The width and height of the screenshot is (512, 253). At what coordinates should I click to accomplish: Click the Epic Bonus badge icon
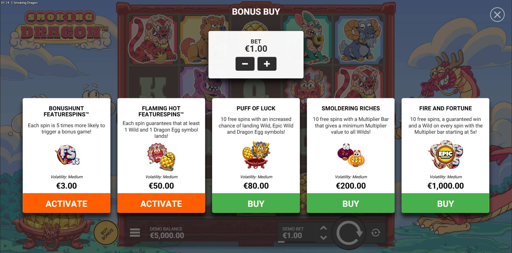[x=445, y=155]
